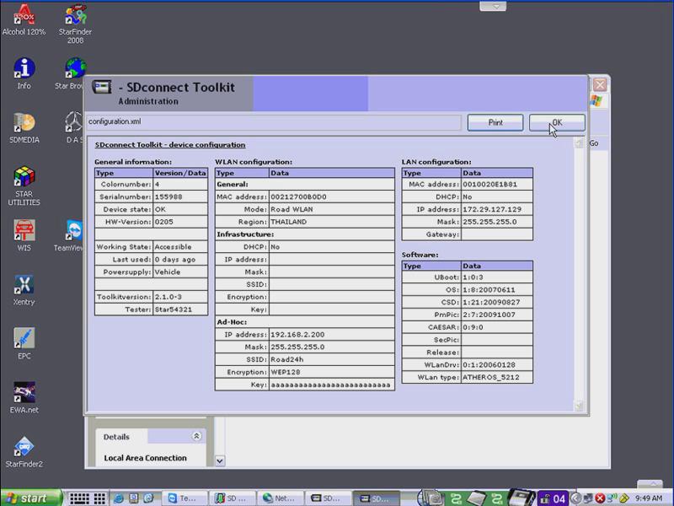Expand the drop-down tab at top of screen

point(498,5)
